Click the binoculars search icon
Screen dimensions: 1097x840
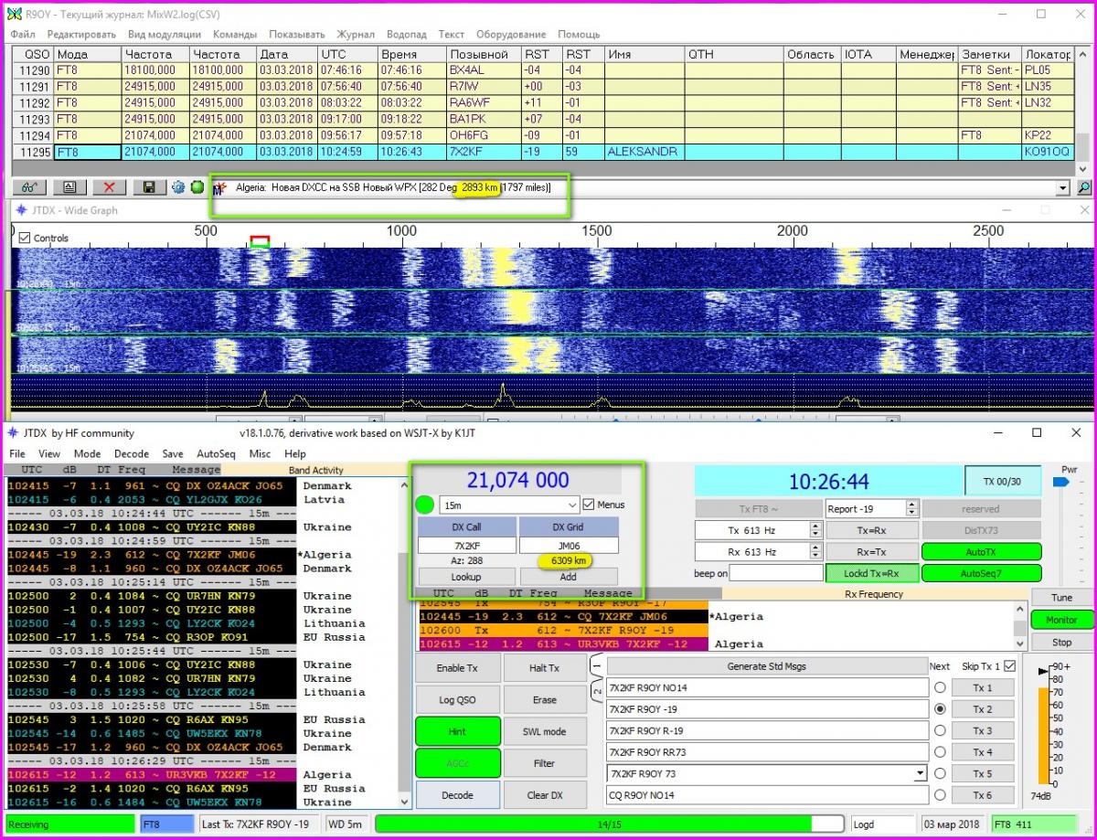(x=28, y=187)
